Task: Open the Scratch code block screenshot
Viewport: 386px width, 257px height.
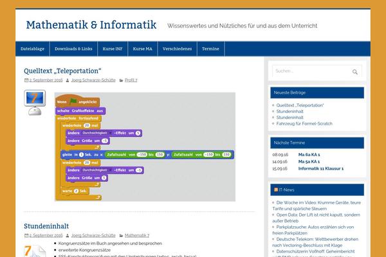Action: point(145,147)
